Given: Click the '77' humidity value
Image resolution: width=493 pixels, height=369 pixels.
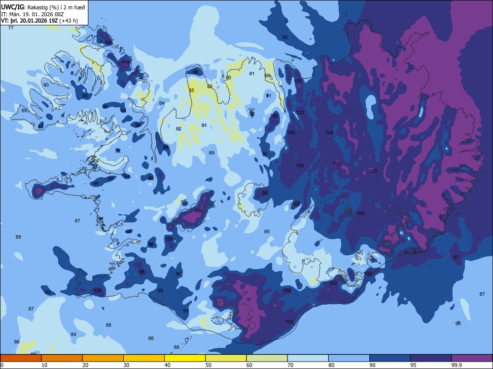Looking at the screenshot, I should click(x=11, y=28).
